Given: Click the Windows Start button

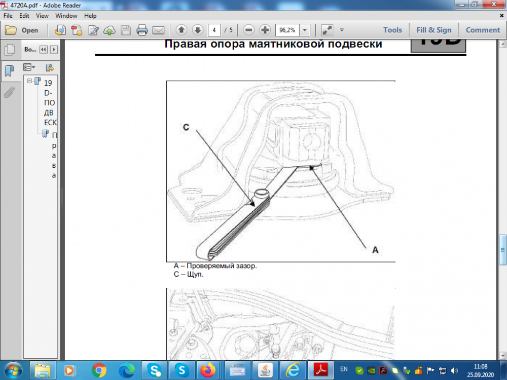Looking at the screenshot, I should point(14,370).
